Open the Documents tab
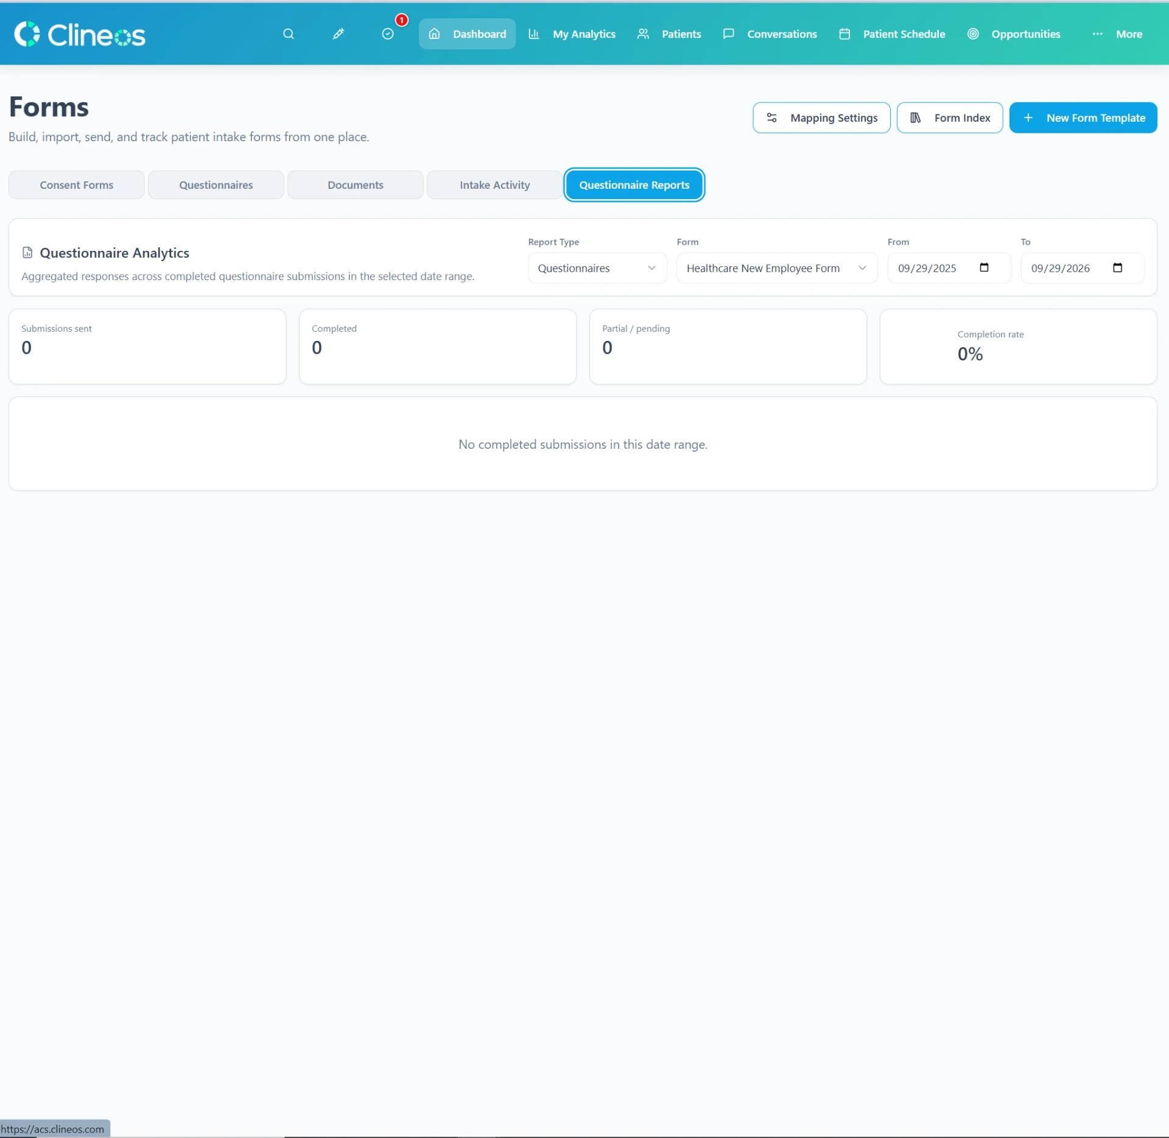Image resolution: width=1169 pixels, height=1138 pixels. pos(356,185)
